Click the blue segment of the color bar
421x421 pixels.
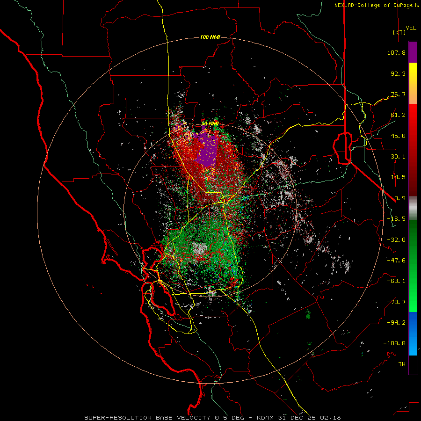click(413, 334)
